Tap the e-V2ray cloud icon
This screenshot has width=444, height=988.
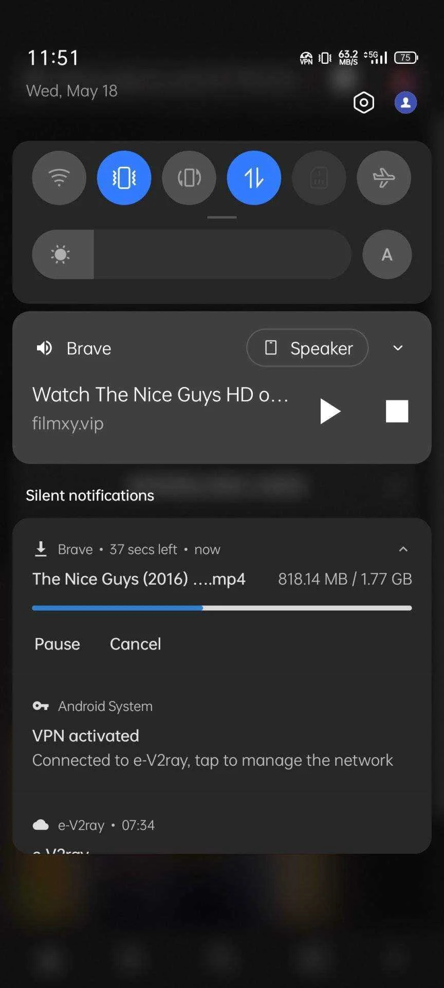pyautogui.click(x=41, y=825)
